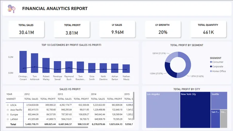Click the Top 10 Customers by Profit chart title
233x131 pixels.
pyautogui.click(x=71, y=45)
